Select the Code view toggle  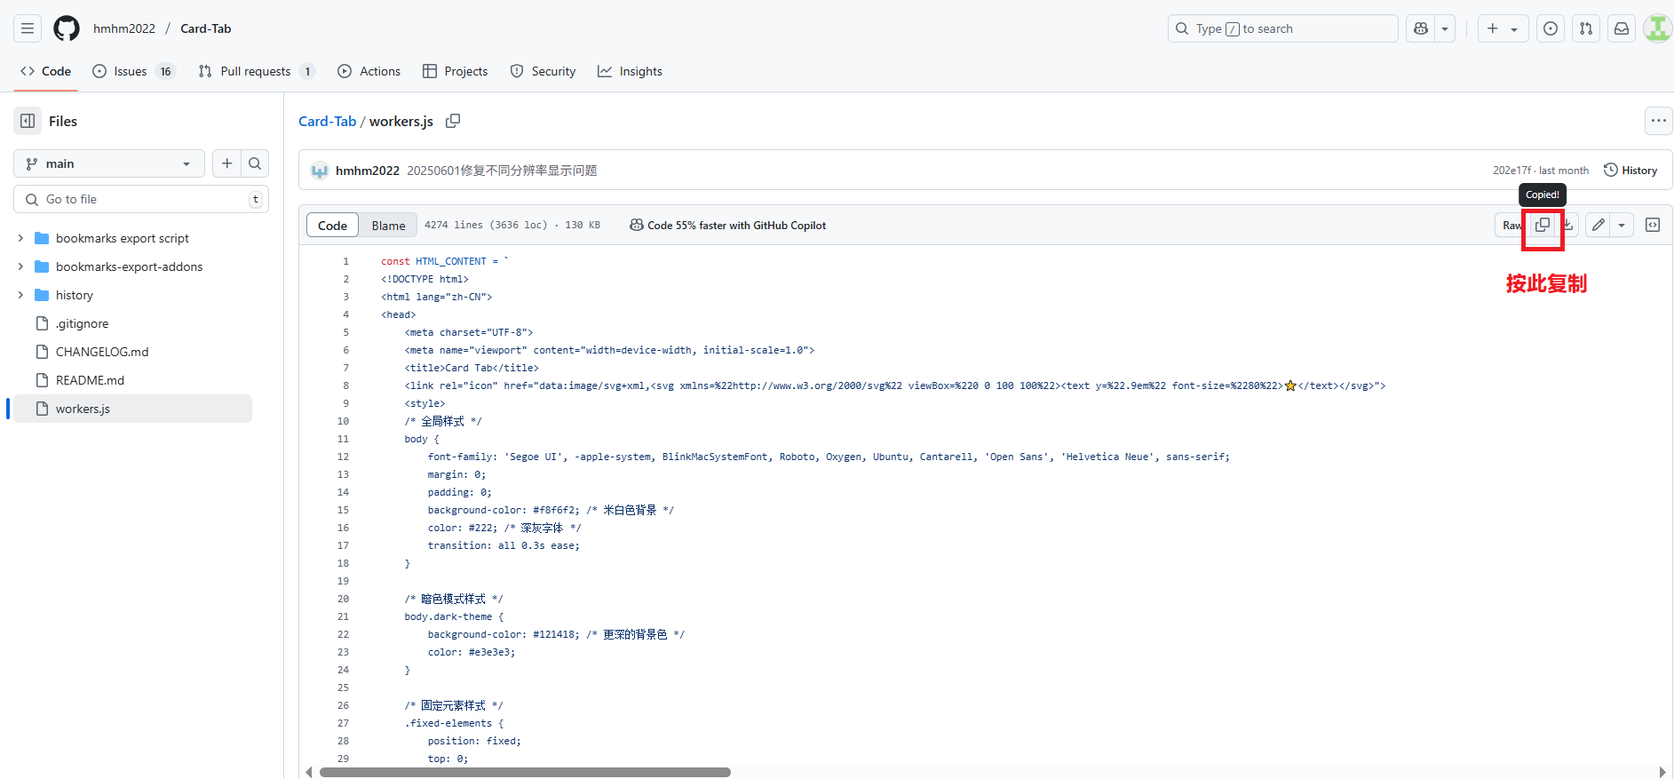332,226
